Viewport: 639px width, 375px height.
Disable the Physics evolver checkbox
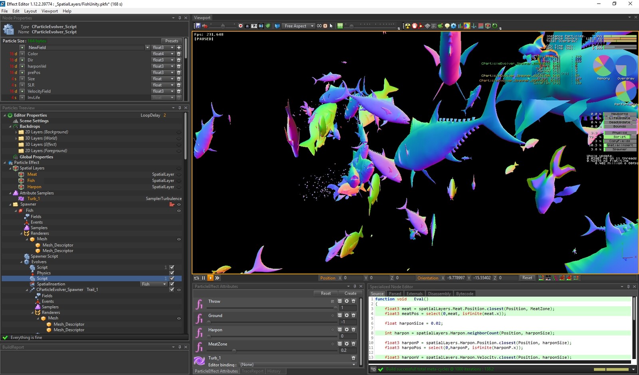coord(172,273)
